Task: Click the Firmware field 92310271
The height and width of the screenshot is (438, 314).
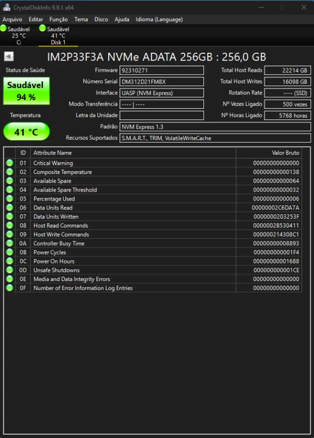Action: 161,70
